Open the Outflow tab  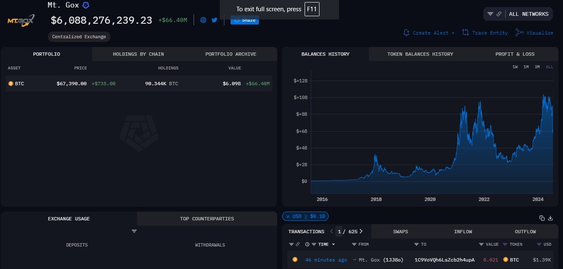pyautogui.click(x=525, y=232)
